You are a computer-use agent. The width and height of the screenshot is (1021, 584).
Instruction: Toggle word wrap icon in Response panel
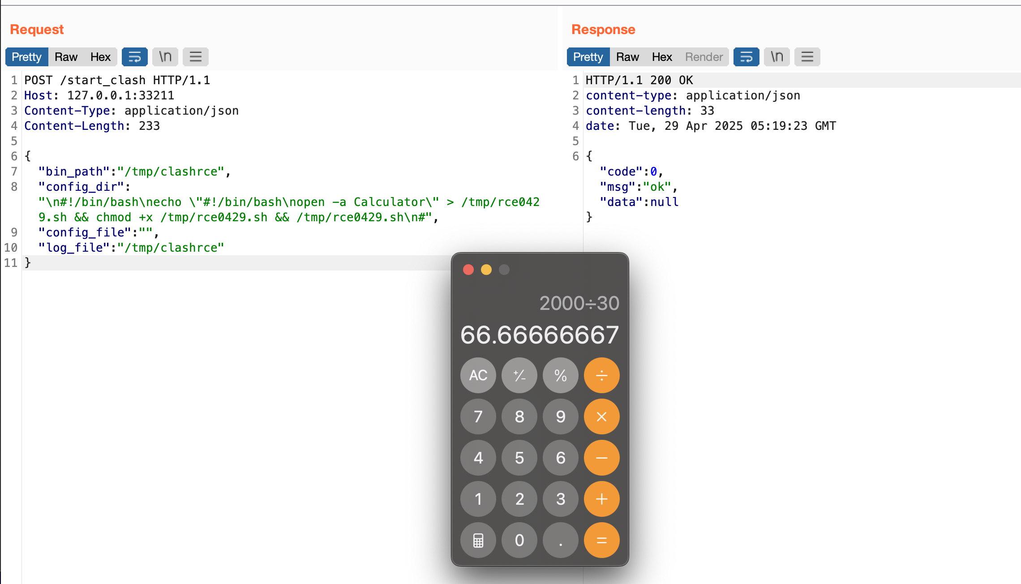click(x=746, y=57)
